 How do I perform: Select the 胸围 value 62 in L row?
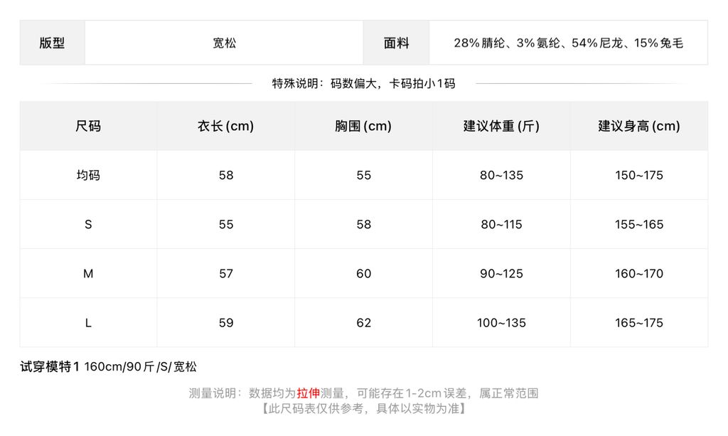click(364, 323)
